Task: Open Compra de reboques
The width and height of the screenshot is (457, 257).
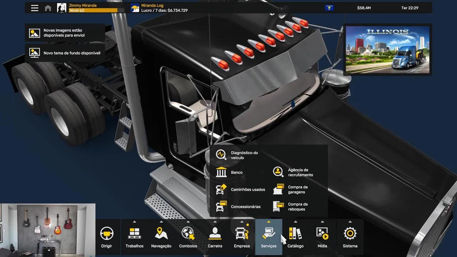Action: tap(290, 207)
